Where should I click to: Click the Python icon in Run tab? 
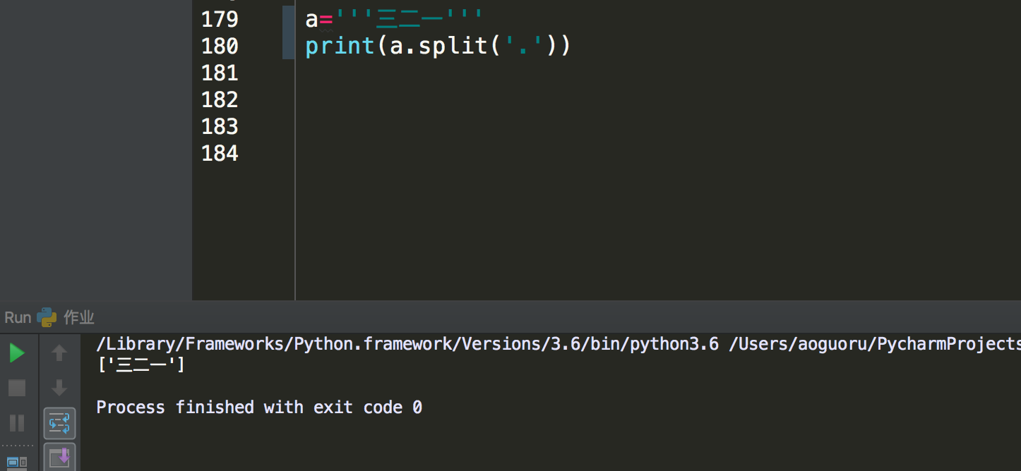(x=47, y=317)
